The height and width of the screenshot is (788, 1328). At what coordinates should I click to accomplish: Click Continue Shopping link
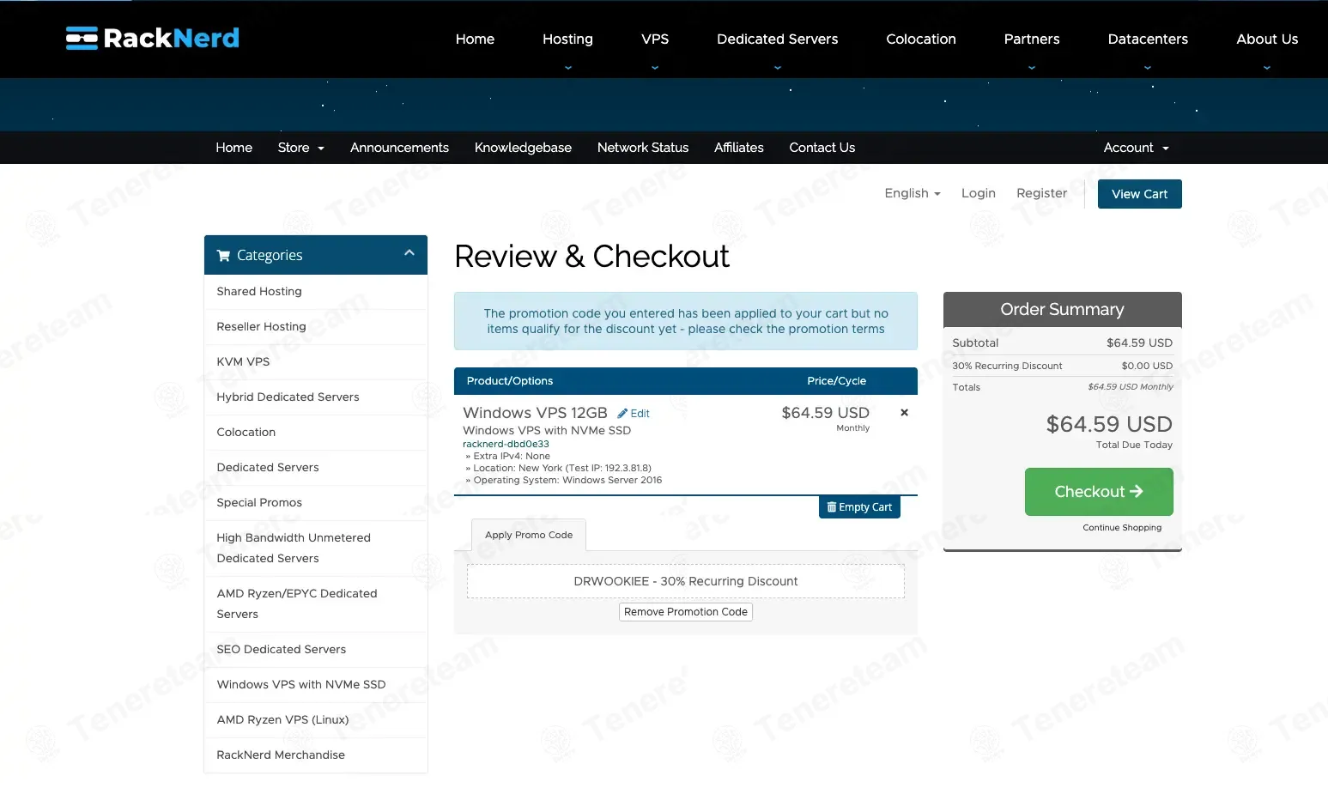pos(1122,528)
